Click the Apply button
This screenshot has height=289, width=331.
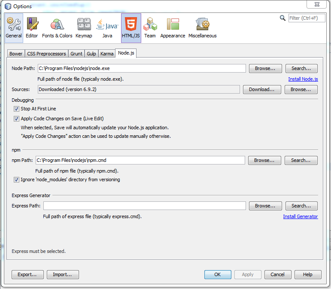click(248, 275)
